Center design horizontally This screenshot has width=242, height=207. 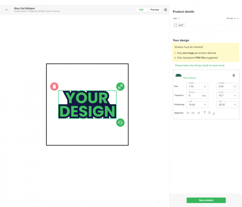(193, 113)
